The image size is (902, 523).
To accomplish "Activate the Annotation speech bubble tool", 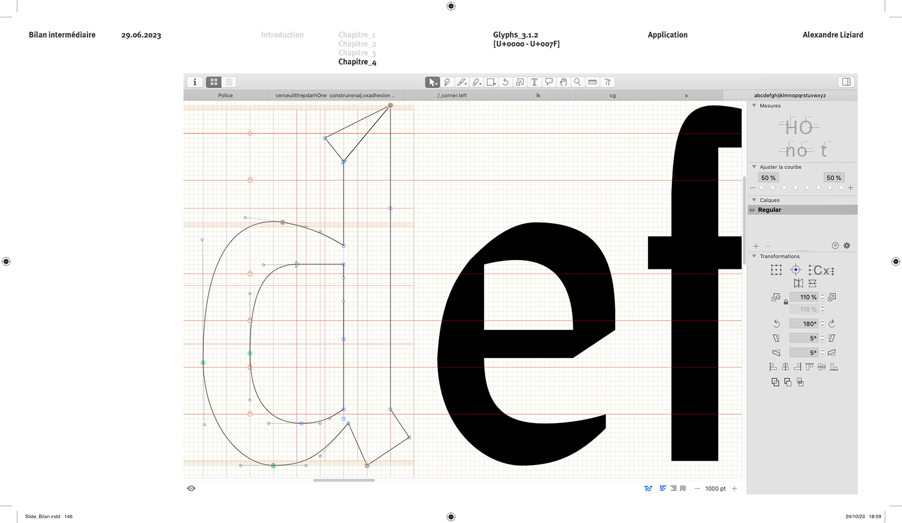I will (x=549, y=82).
